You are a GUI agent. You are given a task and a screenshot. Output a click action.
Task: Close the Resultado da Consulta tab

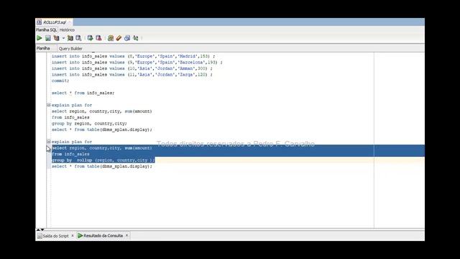[x=126, y=235]
